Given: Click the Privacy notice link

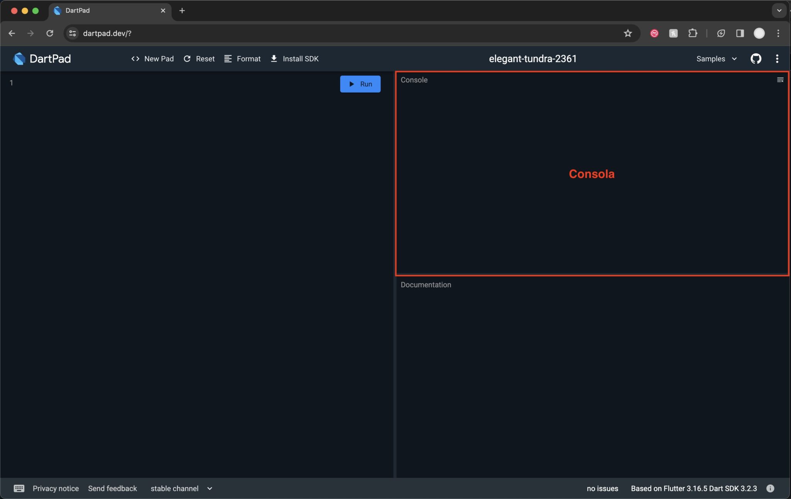Looking at the screenshot, I should pyautogui.click(x=56, y=488).
